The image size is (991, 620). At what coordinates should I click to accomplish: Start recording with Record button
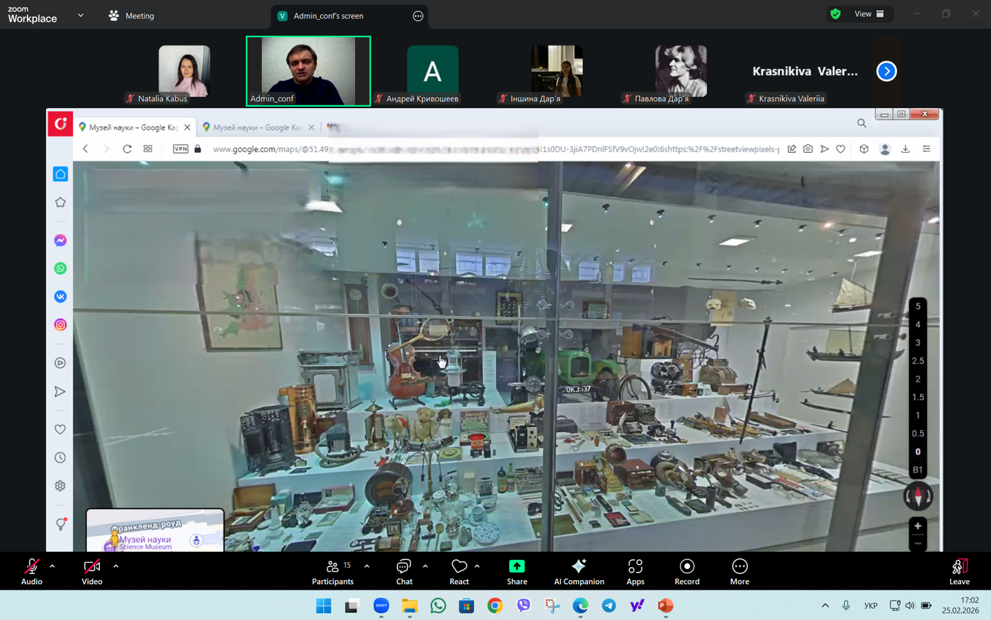(x=686, y=571)
